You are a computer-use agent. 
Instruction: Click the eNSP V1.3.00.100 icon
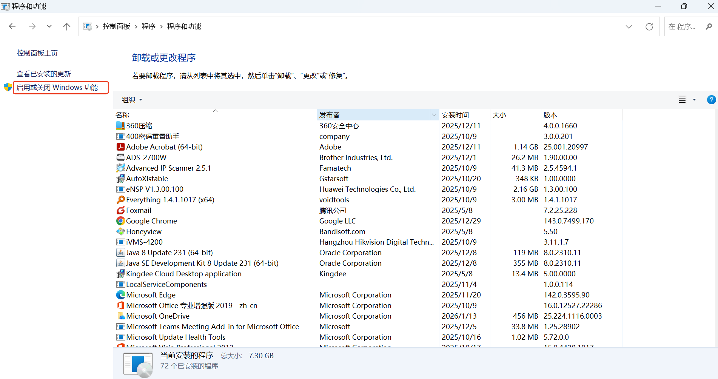pos(120,189)
